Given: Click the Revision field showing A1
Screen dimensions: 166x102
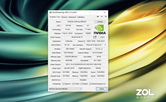Looking at the screenshot, I should pyautogui.click(x=88, y=25).
